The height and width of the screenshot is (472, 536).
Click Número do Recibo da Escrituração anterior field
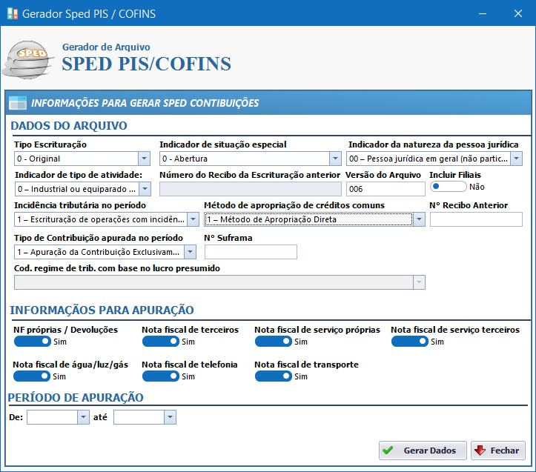click(x=251, y=189)
